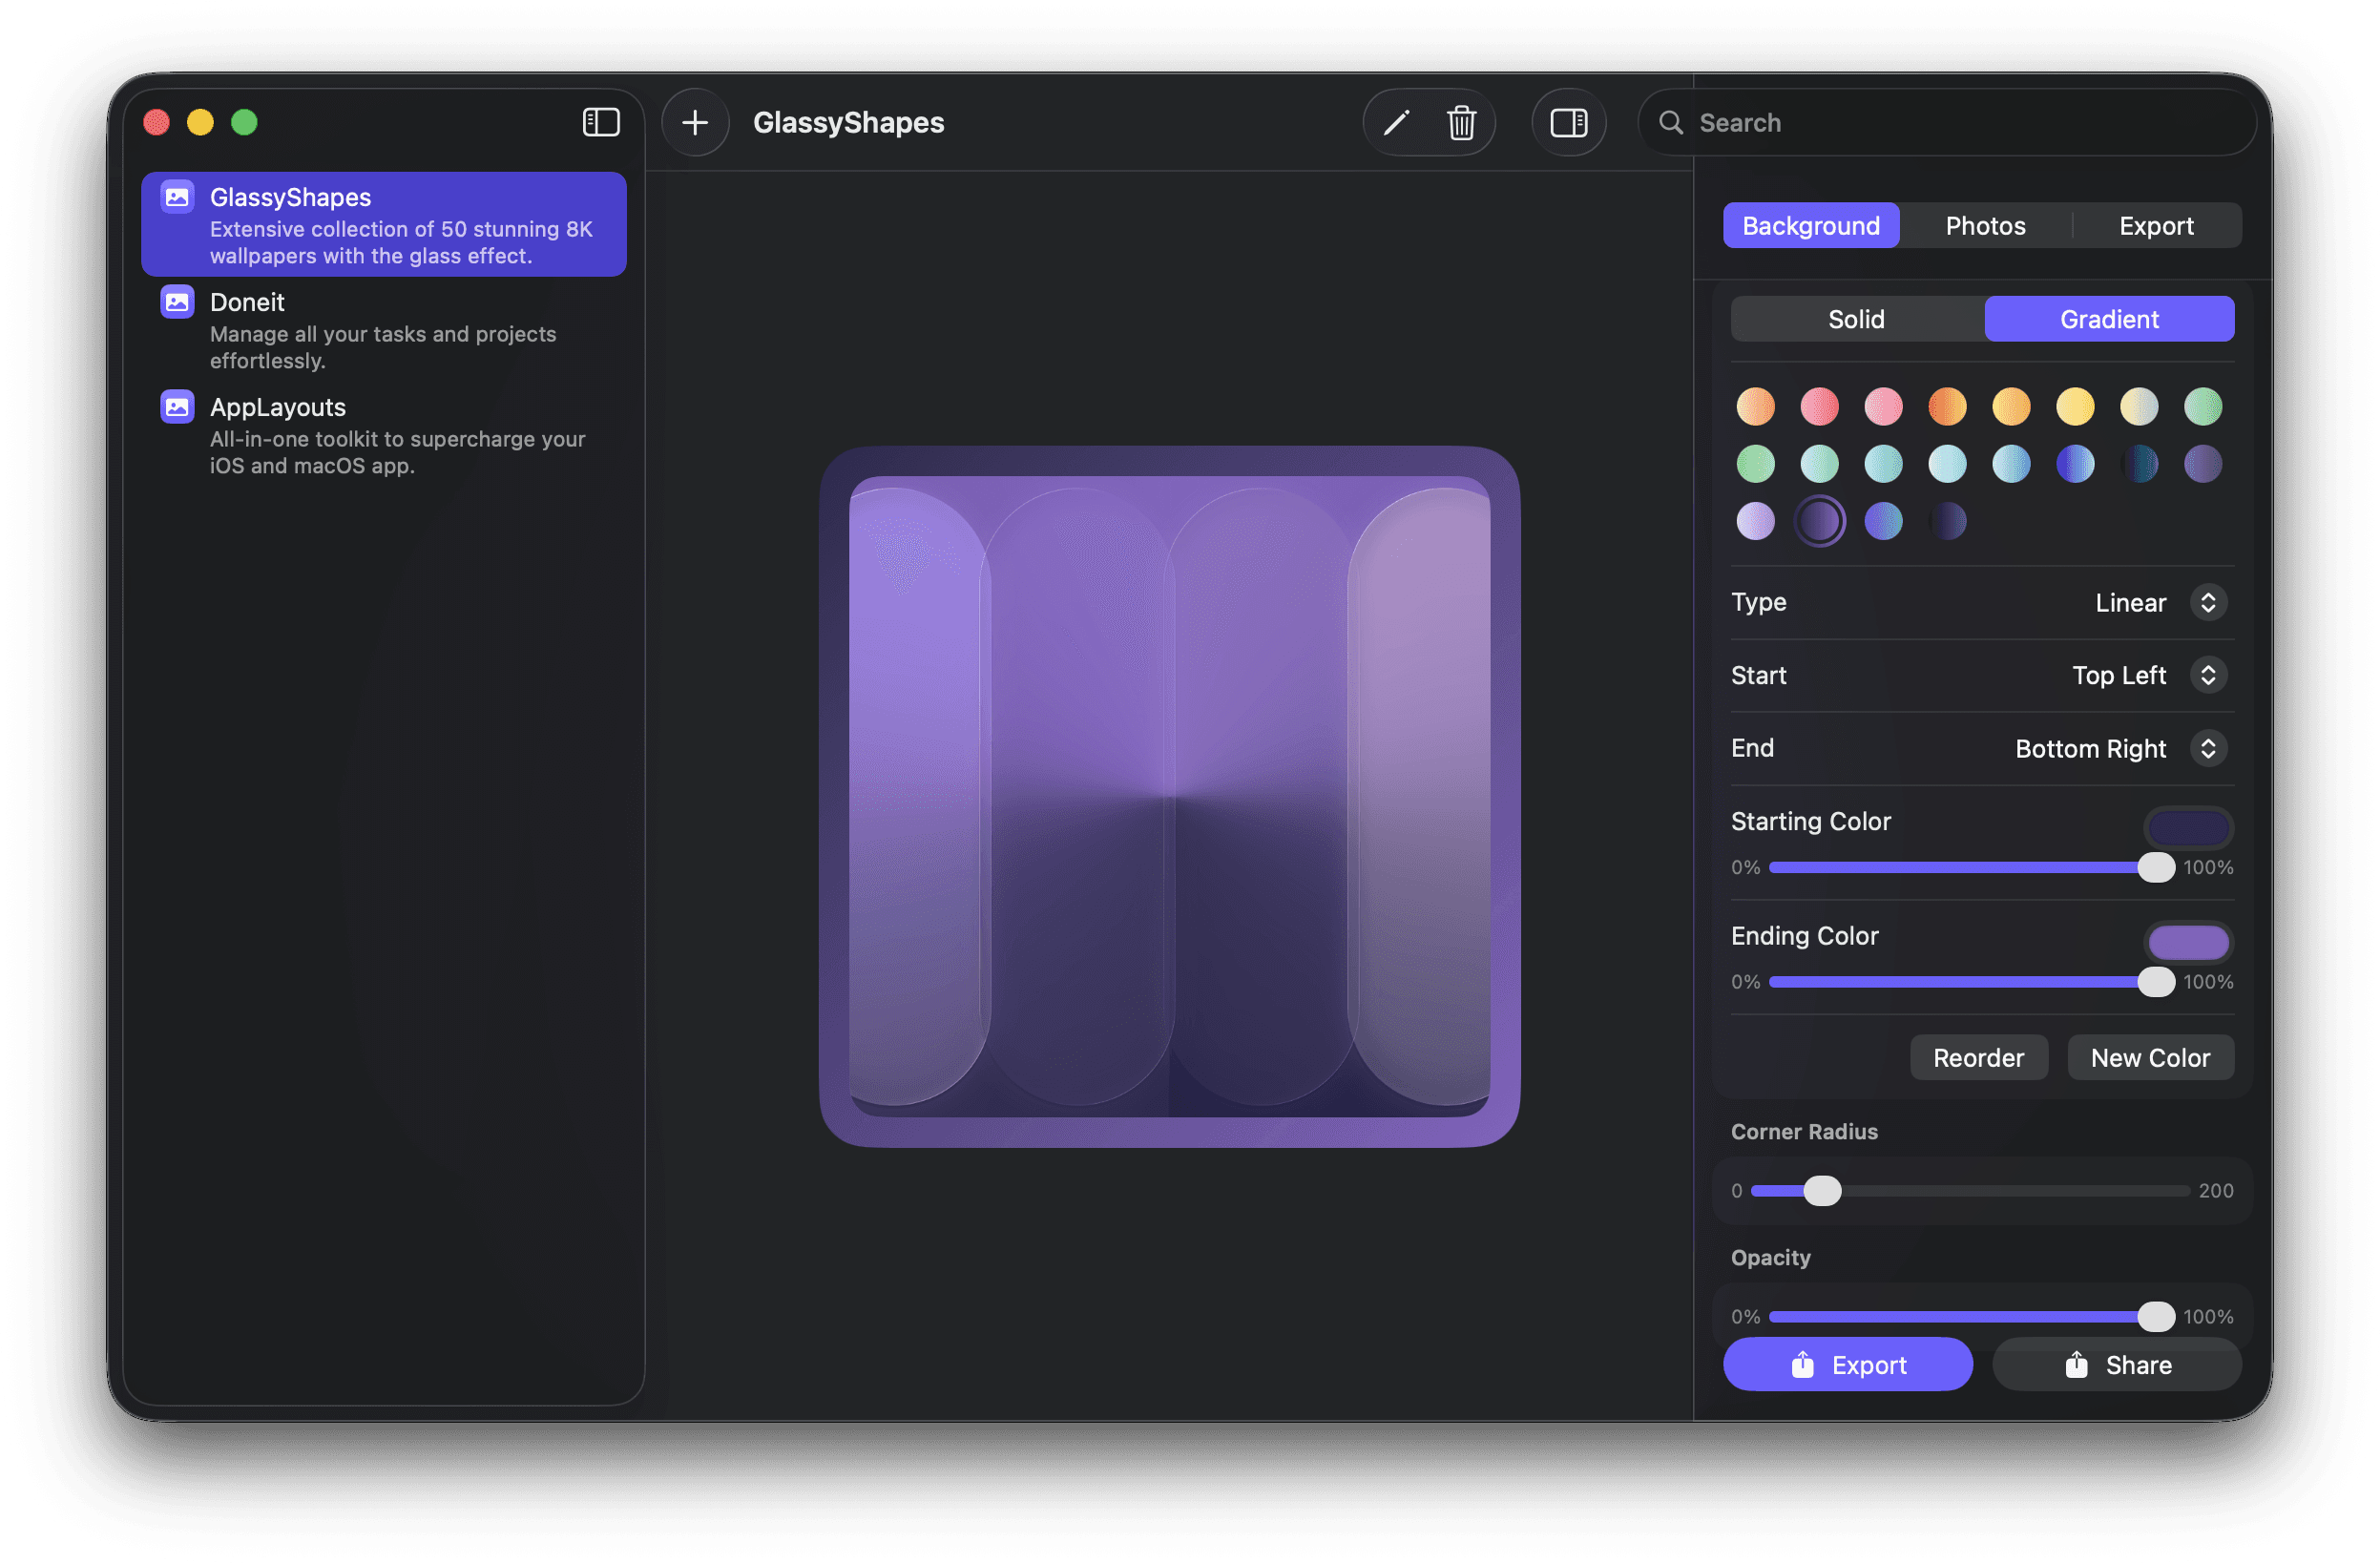Enable the Gradient background mode
This screenshot has width=2380, height=1563.
(2108, 318)
